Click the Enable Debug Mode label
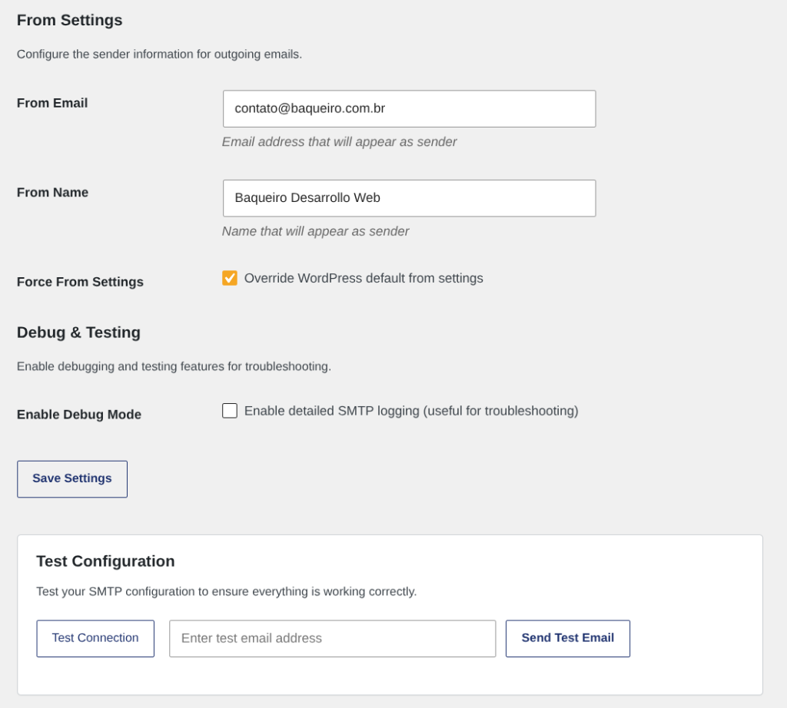This screenshot has height=708, width=787. (79, 414)
